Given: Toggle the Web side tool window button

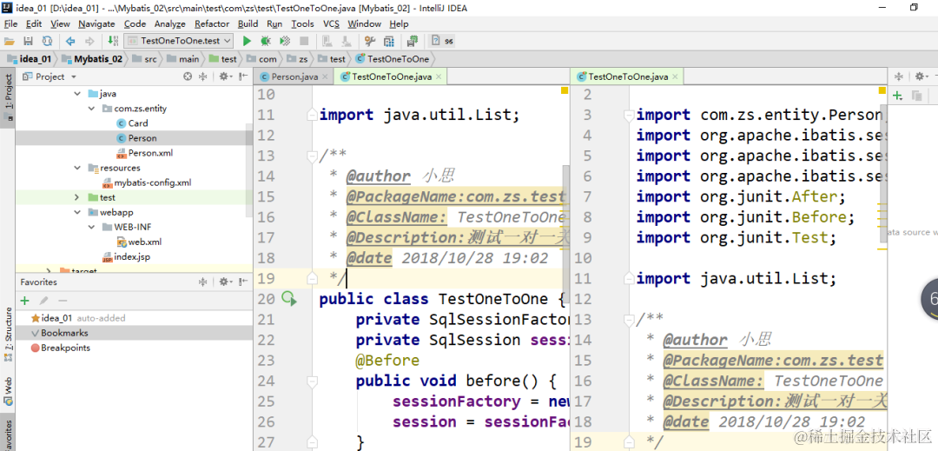Looking at the screenshot, I should click(x=8, y=390).
